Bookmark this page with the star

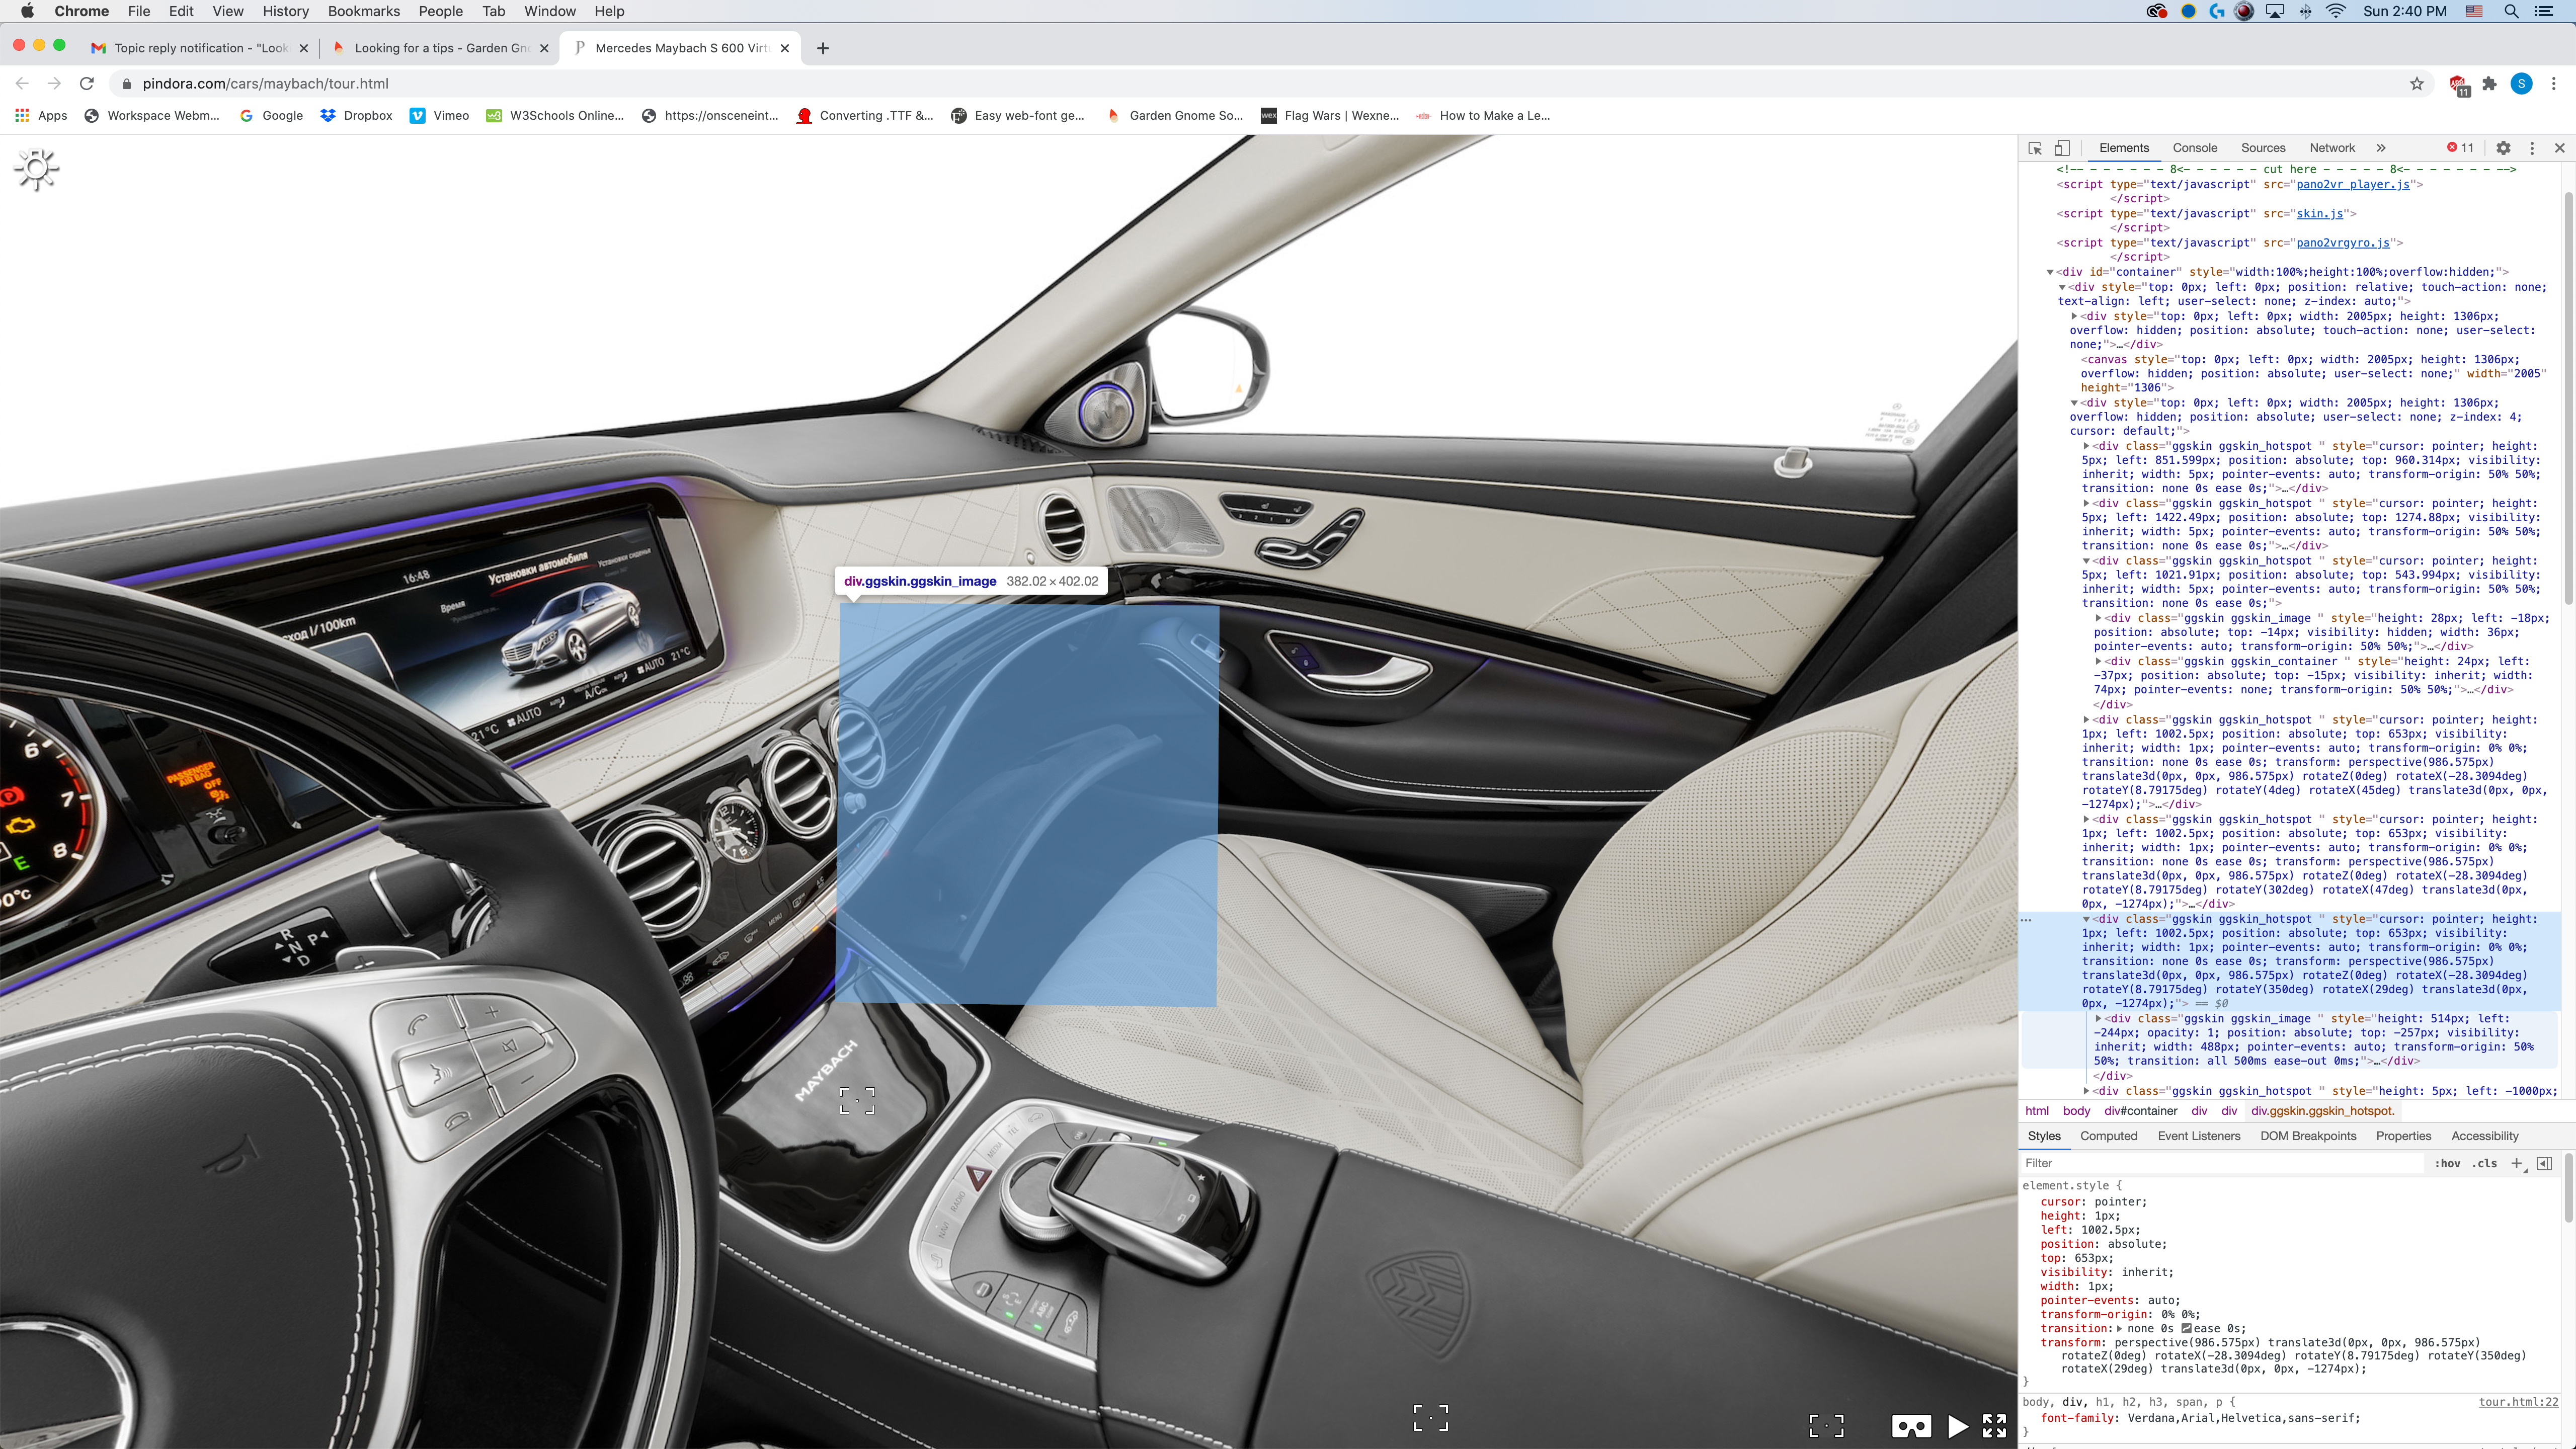coord(2417,84)
